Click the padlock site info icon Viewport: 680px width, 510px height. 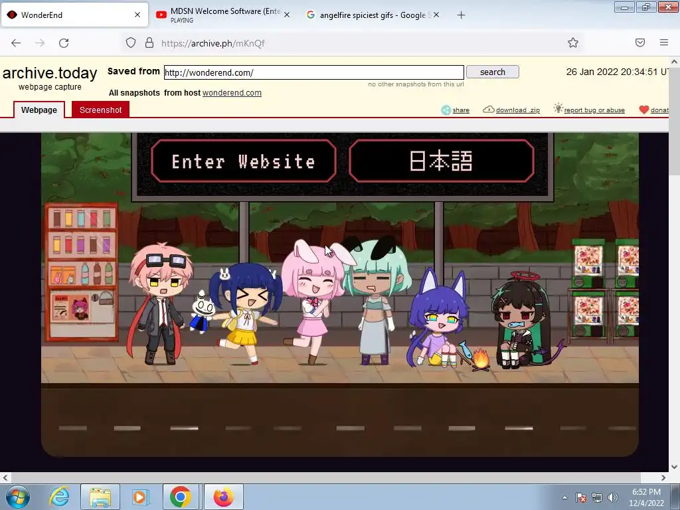[x=149, y=42]
